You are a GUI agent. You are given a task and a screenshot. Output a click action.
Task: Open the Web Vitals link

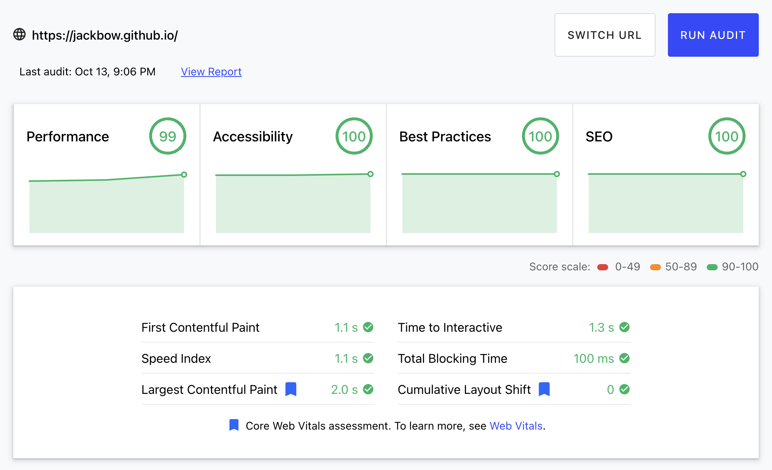[516, 426]
